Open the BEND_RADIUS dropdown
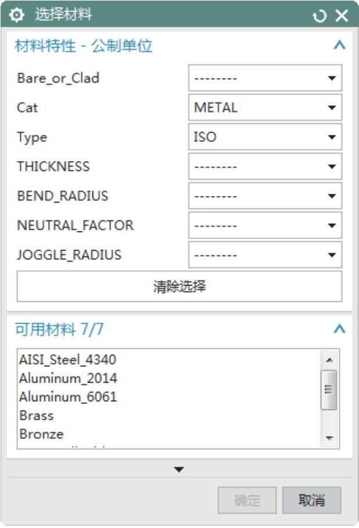 point(265,196)
